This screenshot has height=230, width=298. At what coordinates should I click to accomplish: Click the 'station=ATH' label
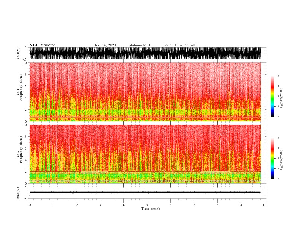pyautogui.click(x=140, y=45)
